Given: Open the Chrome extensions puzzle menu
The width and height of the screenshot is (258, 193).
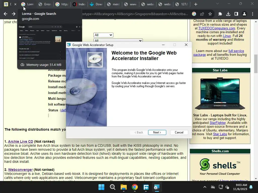Looking at the screenshot, I should [x=220, y=14].
